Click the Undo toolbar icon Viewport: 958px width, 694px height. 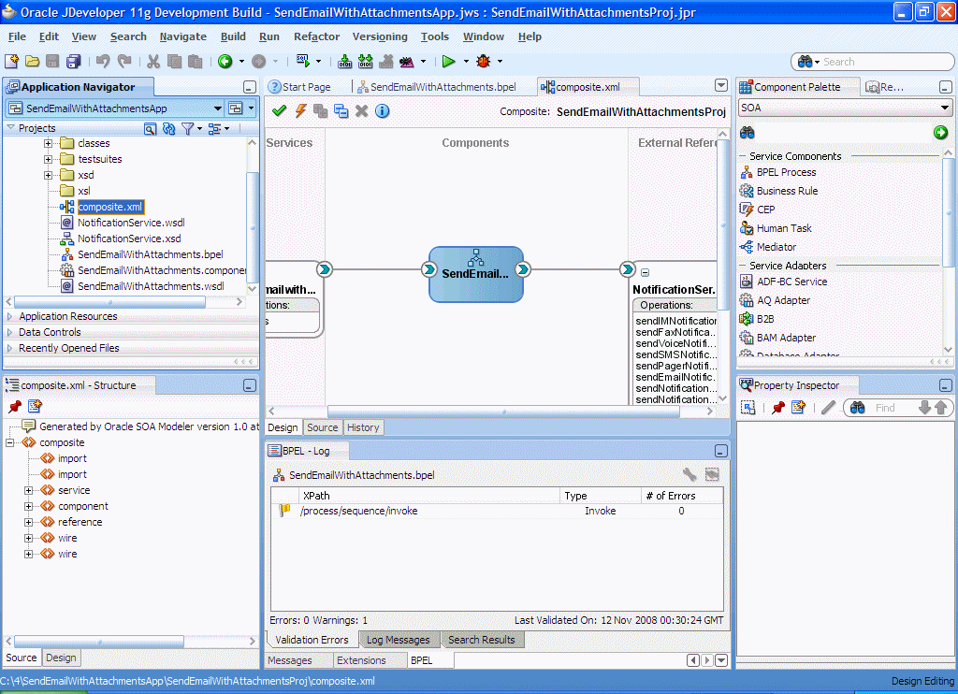103,61
